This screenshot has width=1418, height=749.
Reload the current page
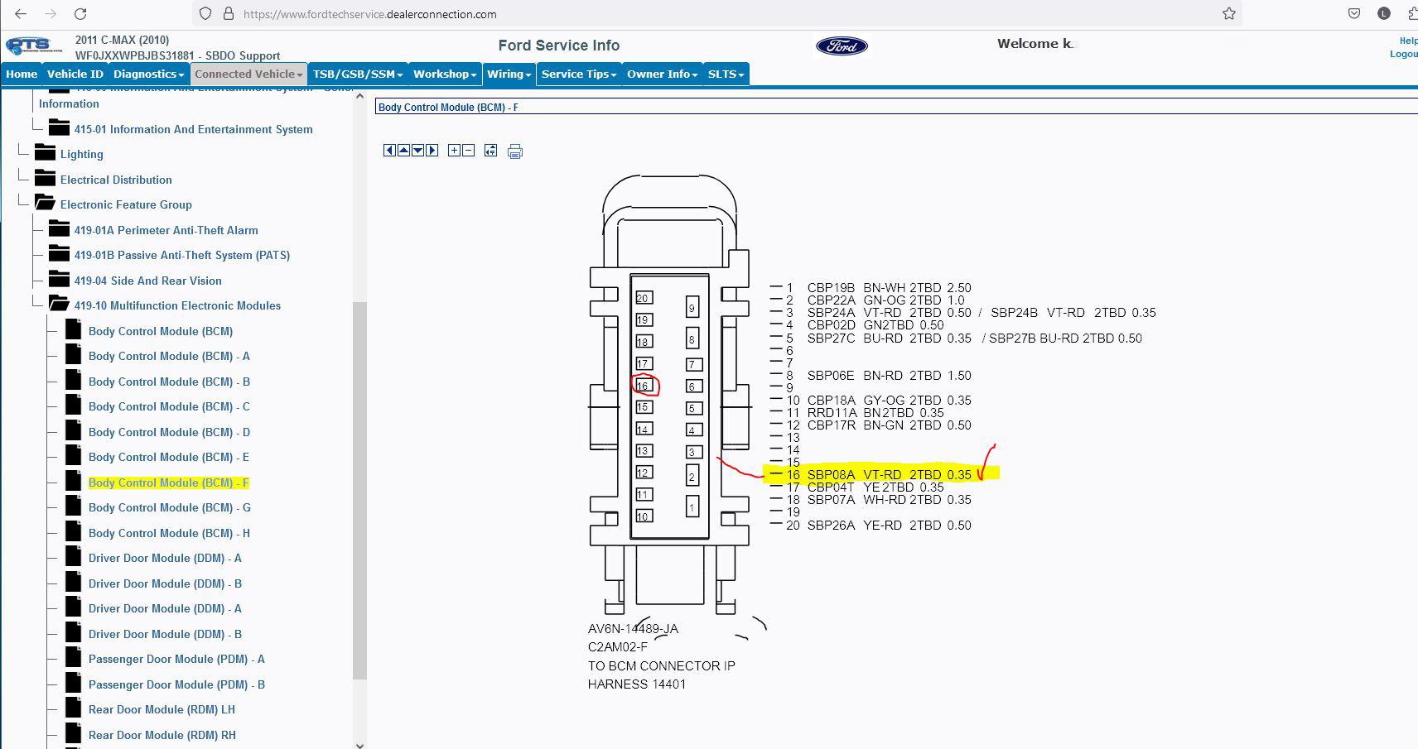80,14
